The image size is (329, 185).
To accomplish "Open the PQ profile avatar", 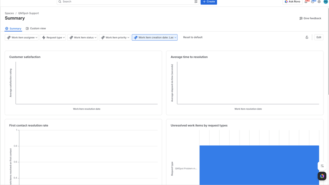I will coord(326,1).
